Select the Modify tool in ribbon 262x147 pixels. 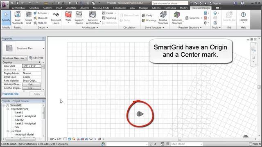(6, 18)
